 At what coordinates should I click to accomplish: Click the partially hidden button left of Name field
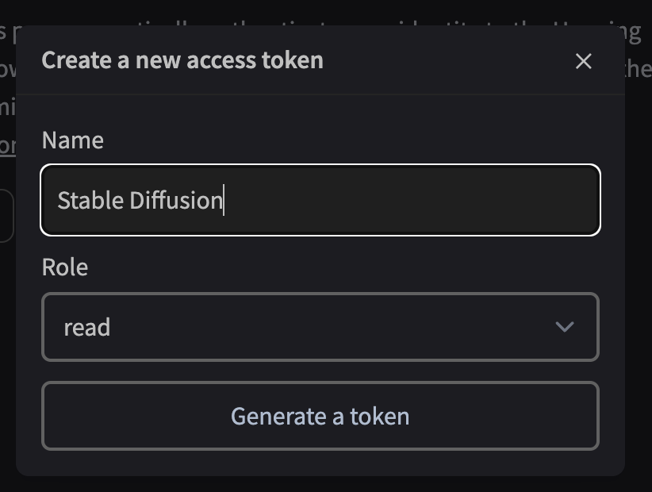click(x=6, y=215)
